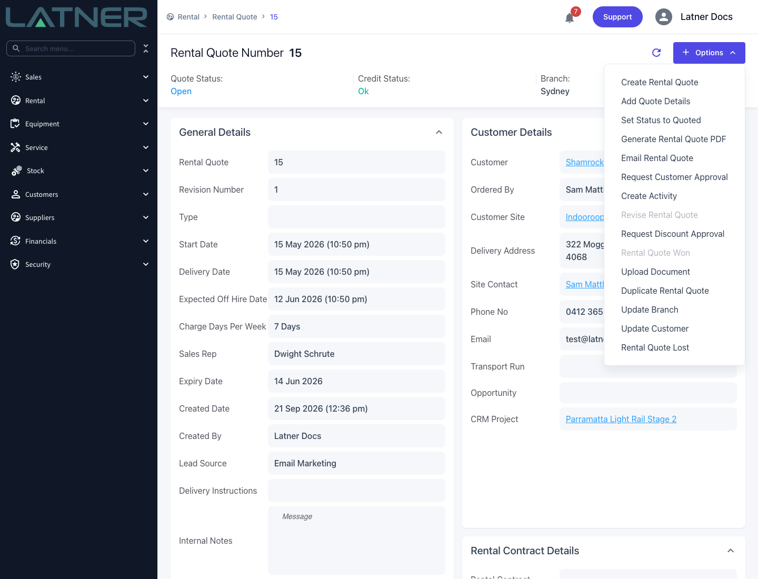Image resolution: width=758 pixels, height=579 pixels.
Task: Select Create Rental Quote option
Action: (x=660, y=82)
